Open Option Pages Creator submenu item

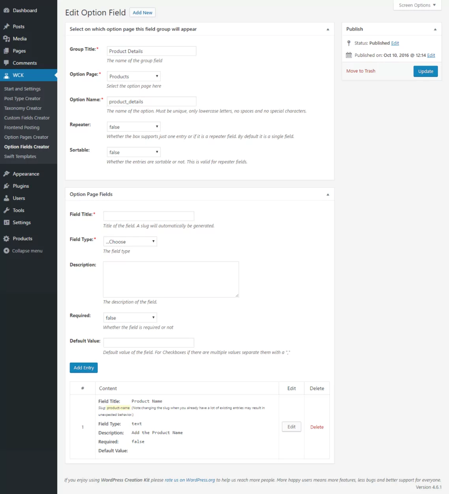(26, 137)
